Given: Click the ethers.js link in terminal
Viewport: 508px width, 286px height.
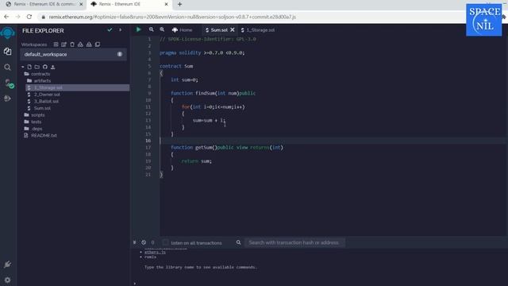Looking at the screenshot, I should point(155,252).
